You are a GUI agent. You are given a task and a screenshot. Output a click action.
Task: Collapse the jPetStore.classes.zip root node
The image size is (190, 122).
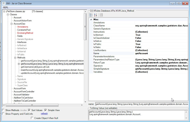[4, 11]
